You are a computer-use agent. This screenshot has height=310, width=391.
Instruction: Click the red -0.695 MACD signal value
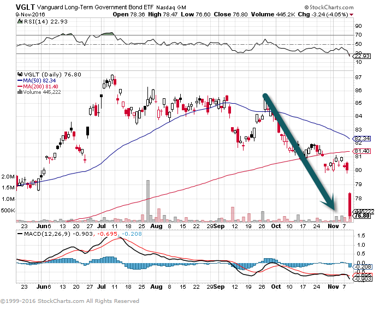coord(107,234)
